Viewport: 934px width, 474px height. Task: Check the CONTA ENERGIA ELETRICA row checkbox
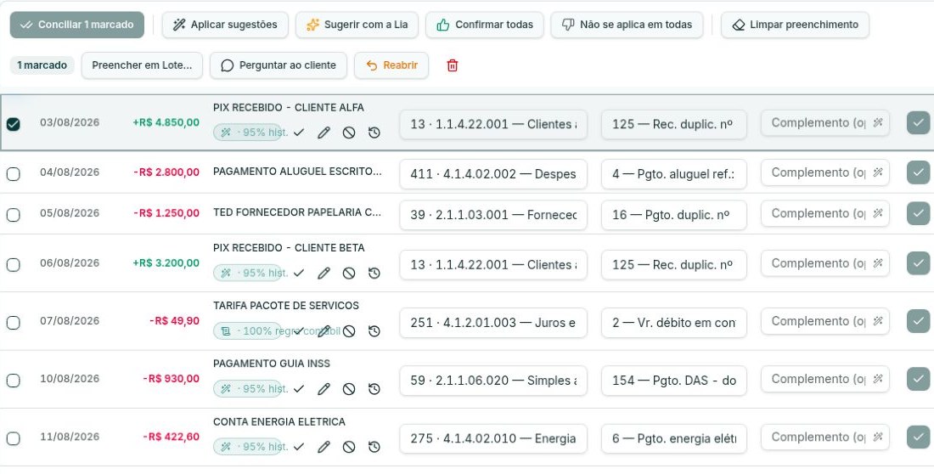tap(13, 439)
